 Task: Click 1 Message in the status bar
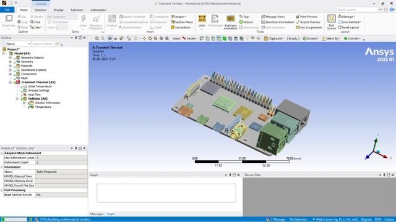pyautogui.click(x=276, y=220)
